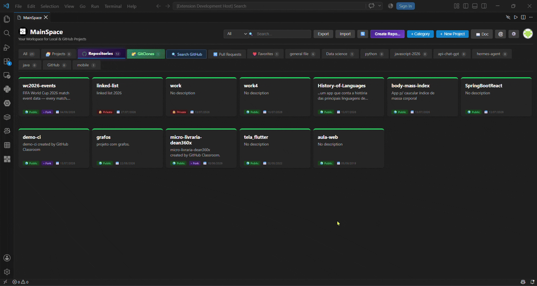Viewport: 537px width, 286px height.
Task: Open the grid table icon in the activity bar
Action: click(7, 145)
